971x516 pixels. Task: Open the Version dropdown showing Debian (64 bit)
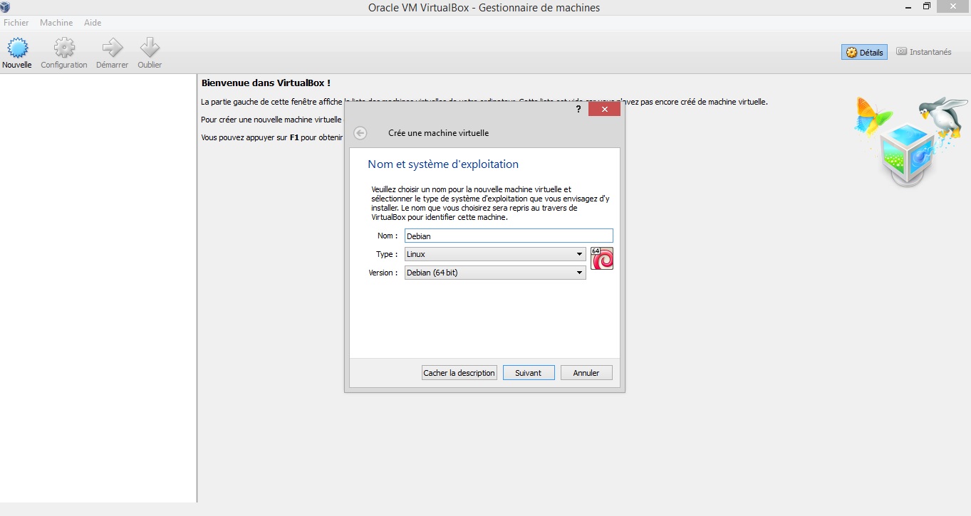[x=495, y=273]
